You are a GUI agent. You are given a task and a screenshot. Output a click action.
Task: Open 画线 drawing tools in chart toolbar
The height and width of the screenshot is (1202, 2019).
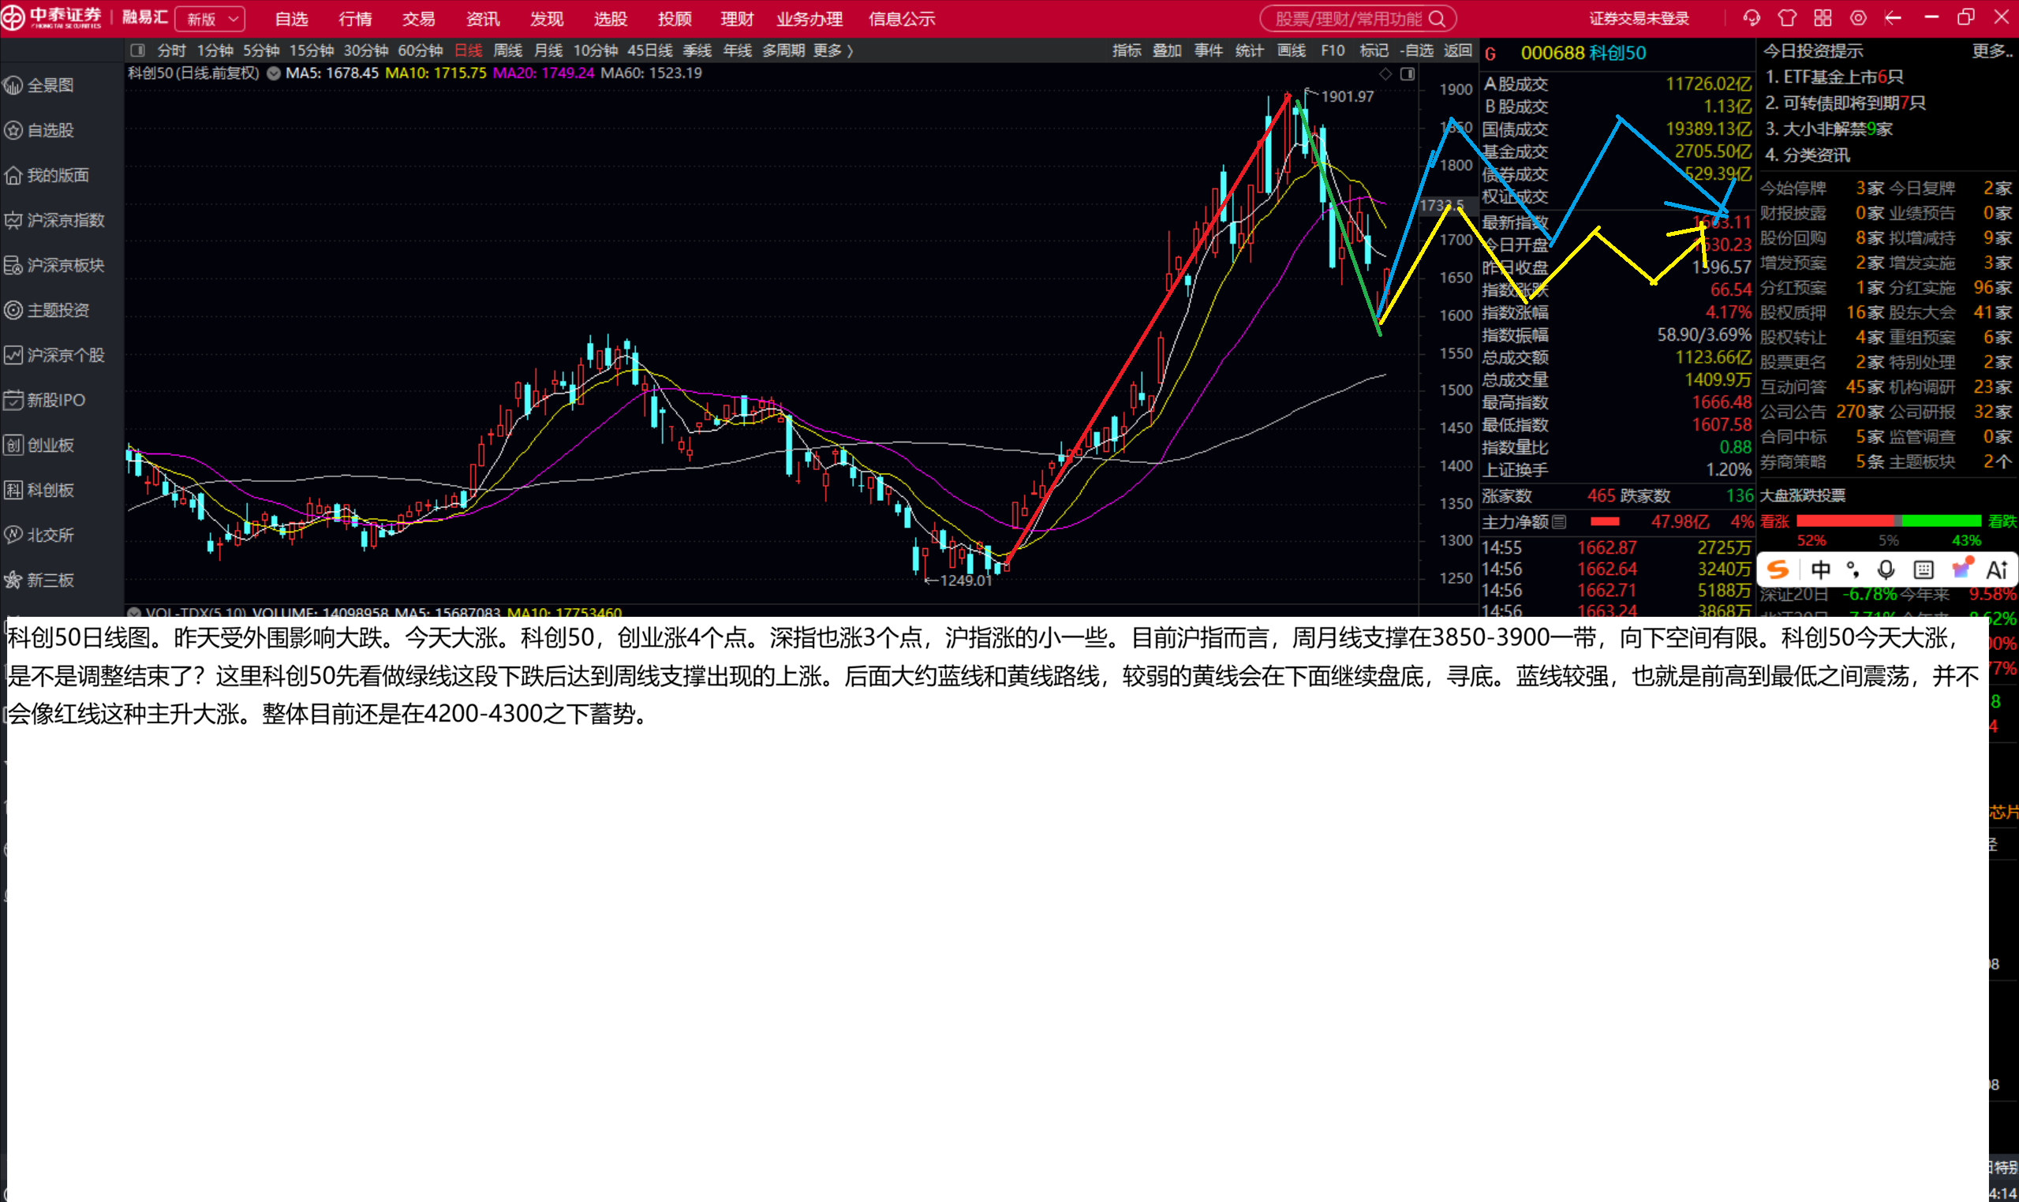(x=1292, y=50)
